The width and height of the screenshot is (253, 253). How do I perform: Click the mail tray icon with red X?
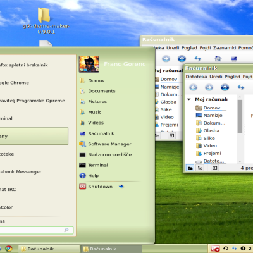[215, 249]
